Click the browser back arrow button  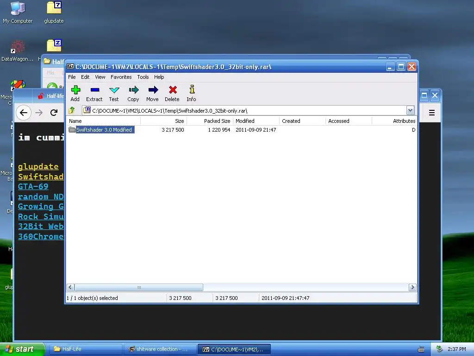[24, 113]
